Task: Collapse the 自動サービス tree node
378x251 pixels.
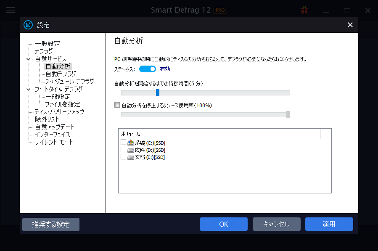Action: pos(29,59)
